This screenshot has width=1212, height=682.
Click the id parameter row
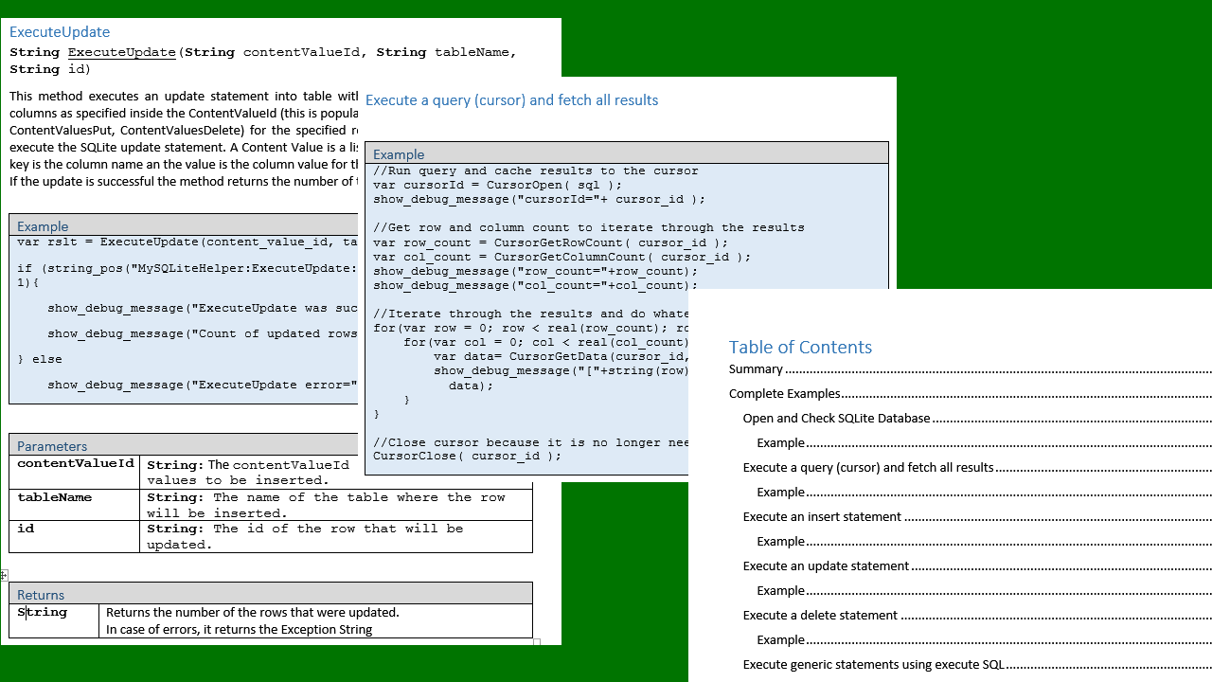click(25, 528)
